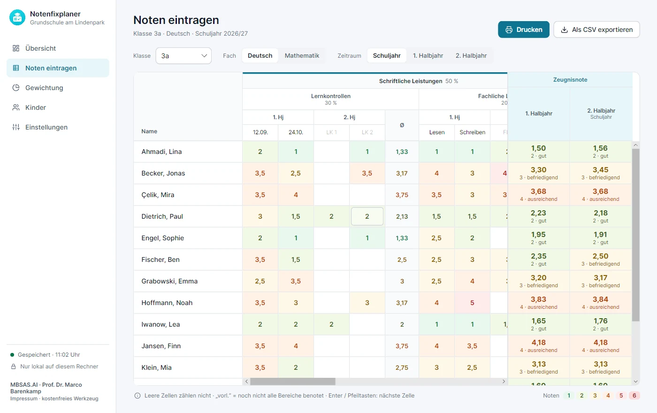This screenshot has width=657, height=413.
Task: Click the Notenfixplaner logo icon
Action: [x=17, y=18]
